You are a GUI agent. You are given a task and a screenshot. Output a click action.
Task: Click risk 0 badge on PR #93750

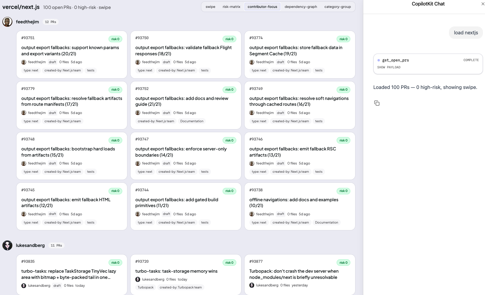tap(229, 39)
